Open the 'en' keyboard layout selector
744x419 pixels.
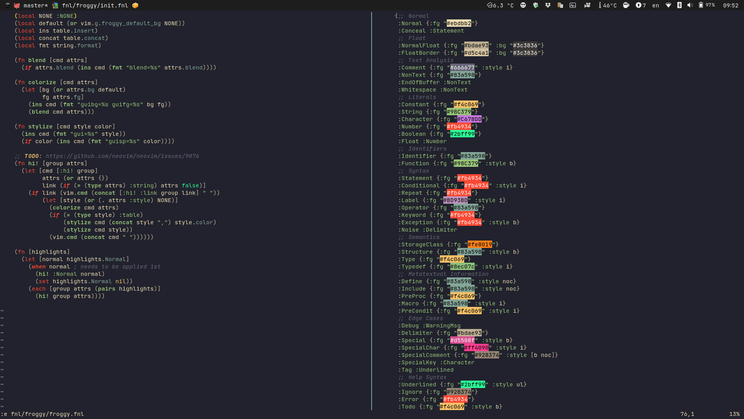(x=656, y=5)
